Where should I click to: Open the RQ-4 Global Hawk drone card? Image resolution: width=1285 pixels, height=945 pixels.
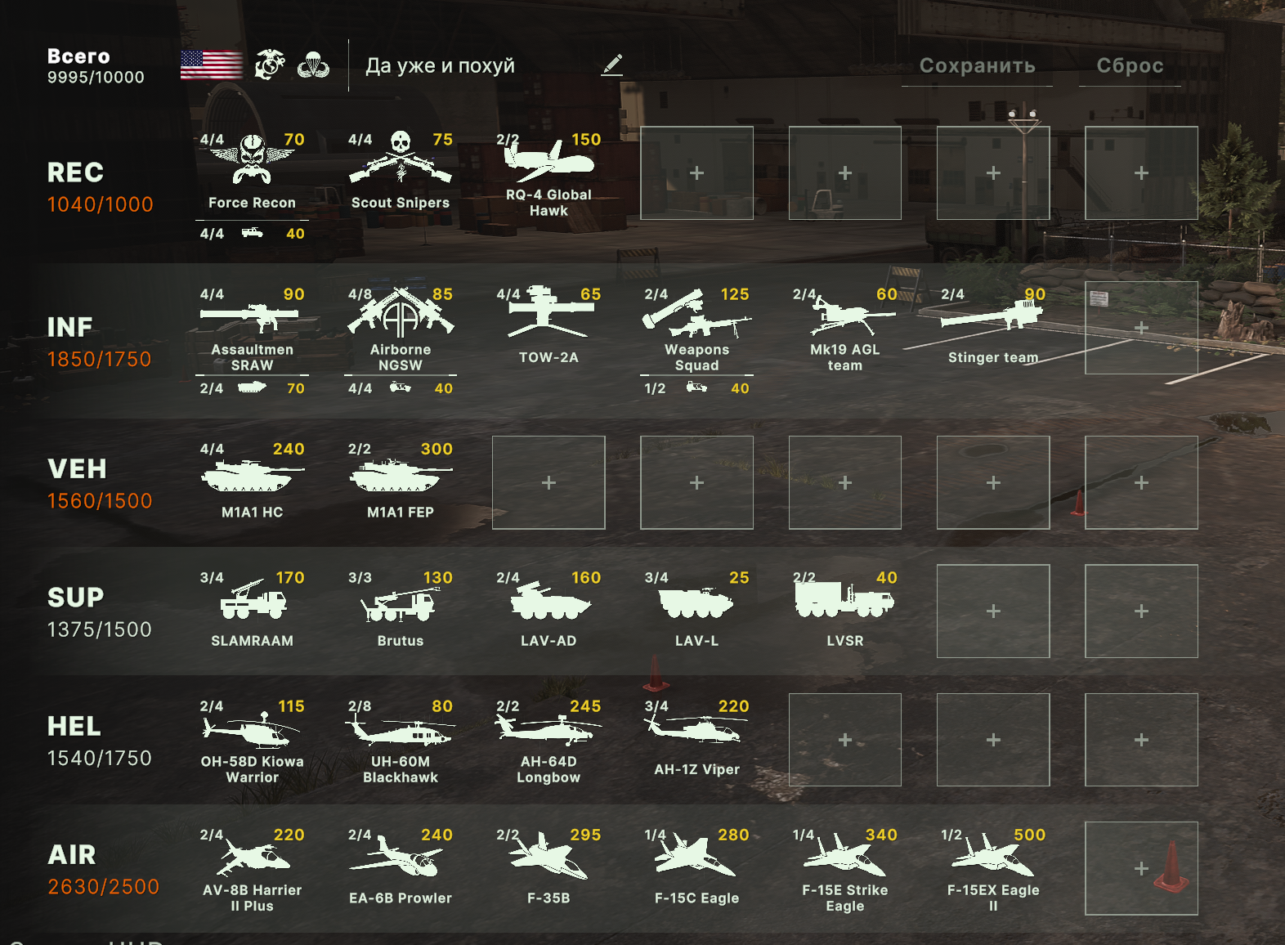coord(548,172)
